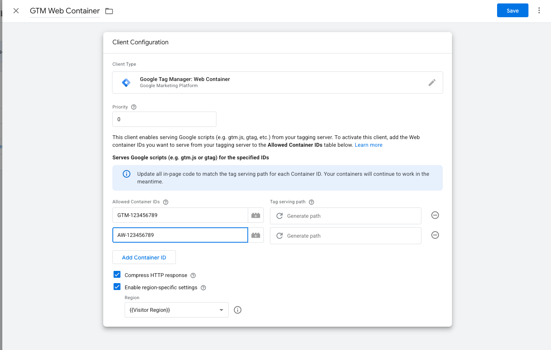The width and height of the screenshot is (551, 350).
Task: Show help for Allowed Container IDs
Action: [166, 202]
